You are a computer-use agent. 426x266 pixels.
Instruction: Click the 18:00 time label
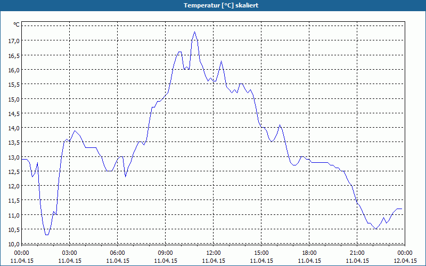coord(309,253)
